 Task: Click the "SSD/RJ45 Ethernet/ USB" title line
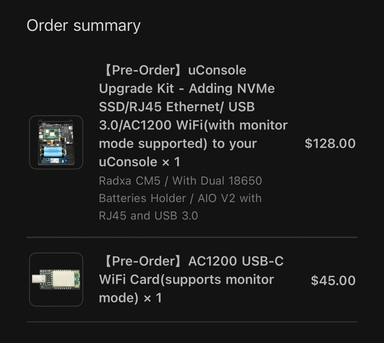(177, 107)
